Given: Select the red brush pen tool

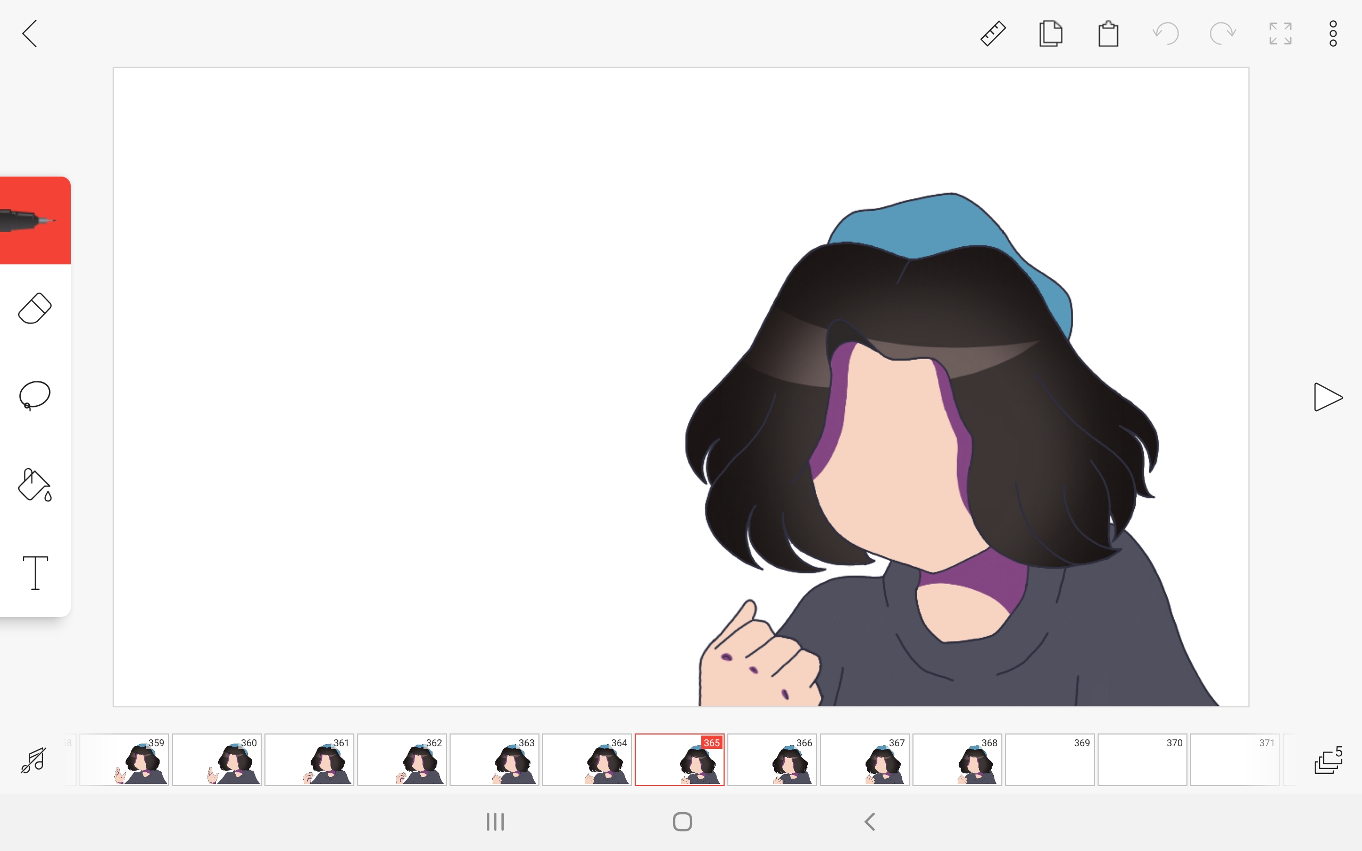Looking at the screenshot, I should [x=35, y=220].
